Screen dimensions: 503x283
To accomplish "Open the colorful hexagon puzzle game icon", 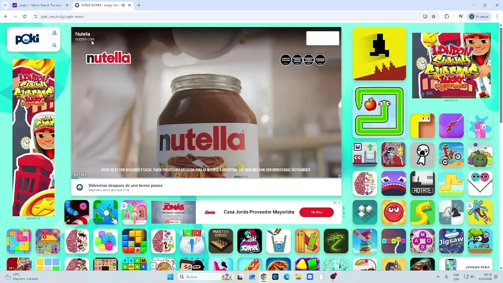I will pos(105,241).
